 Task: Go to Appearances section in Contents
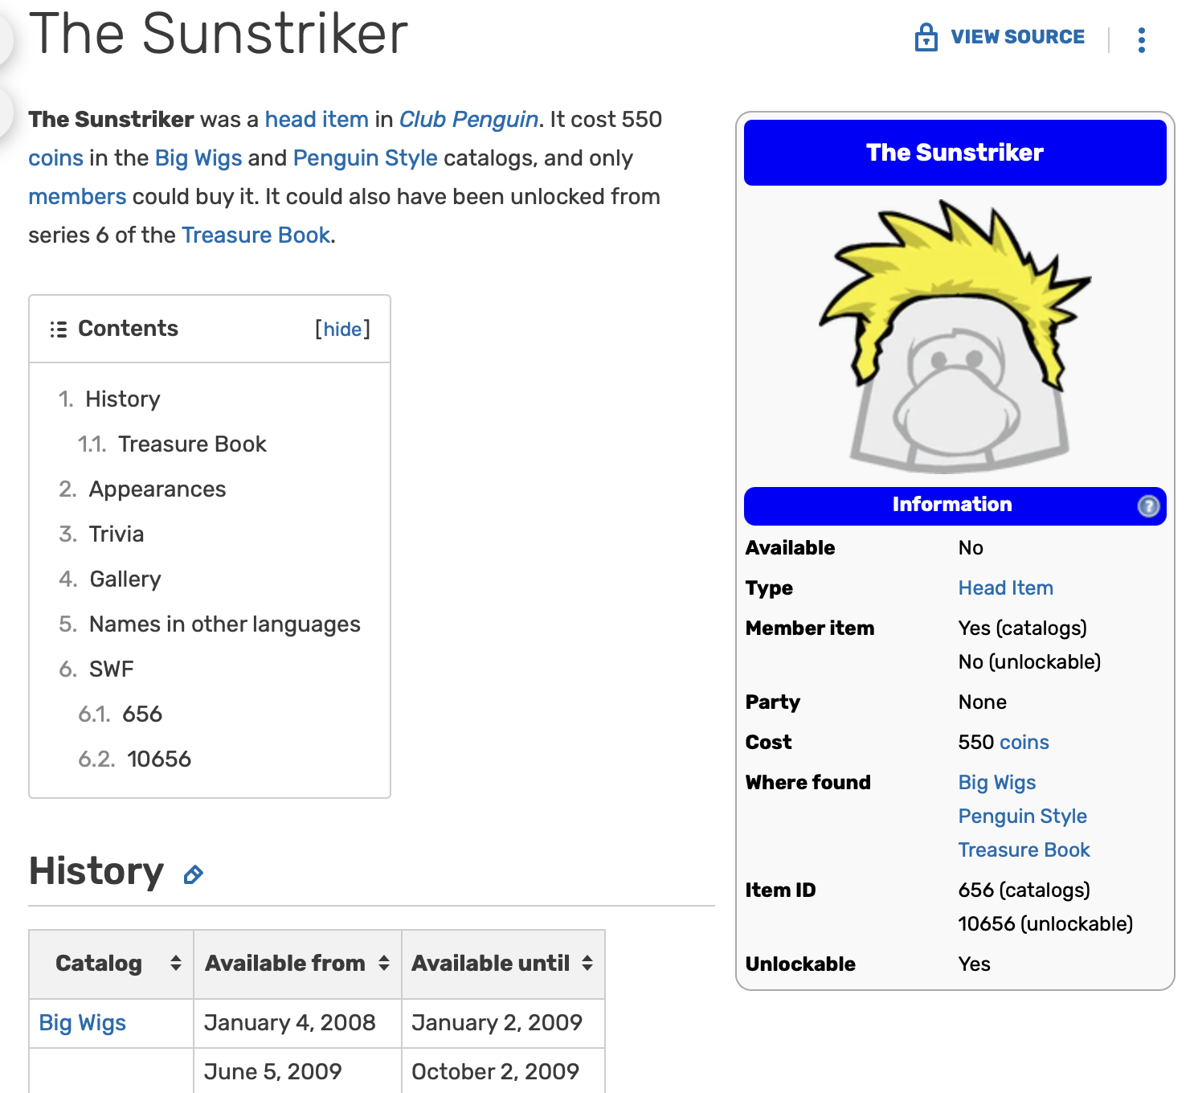click(157, 489)
